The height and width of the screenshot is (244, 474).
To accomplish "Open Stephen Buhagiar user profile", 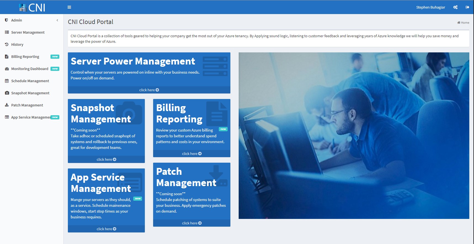I will pyautogui.click(x=430, y=7).
